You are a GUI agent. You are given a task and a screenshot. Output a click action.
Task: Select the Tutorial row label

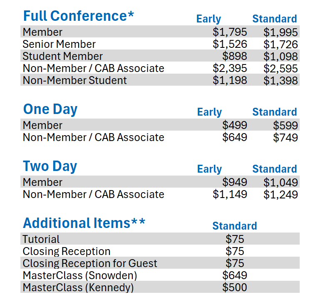point(41,239)
